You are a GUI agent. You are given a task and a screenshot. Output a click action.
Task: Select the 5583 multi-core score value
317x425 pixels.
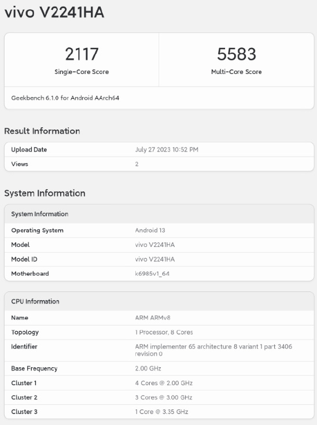point(237,54)
